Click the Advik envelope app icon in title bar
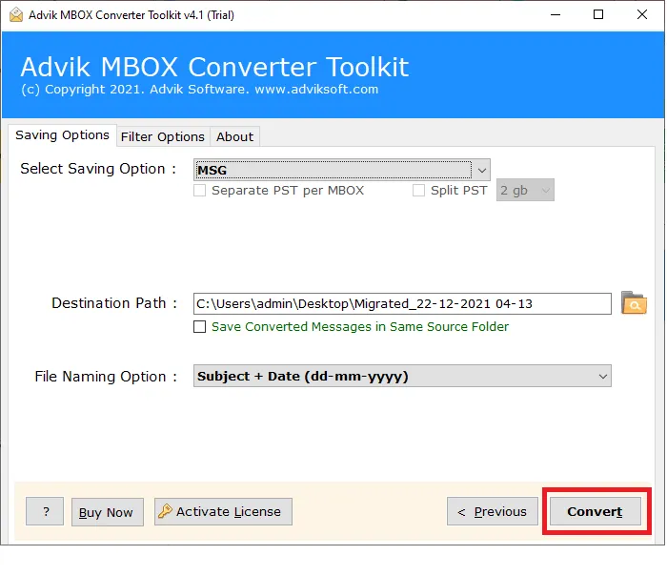Screen dimensions: 667x576 16,15
